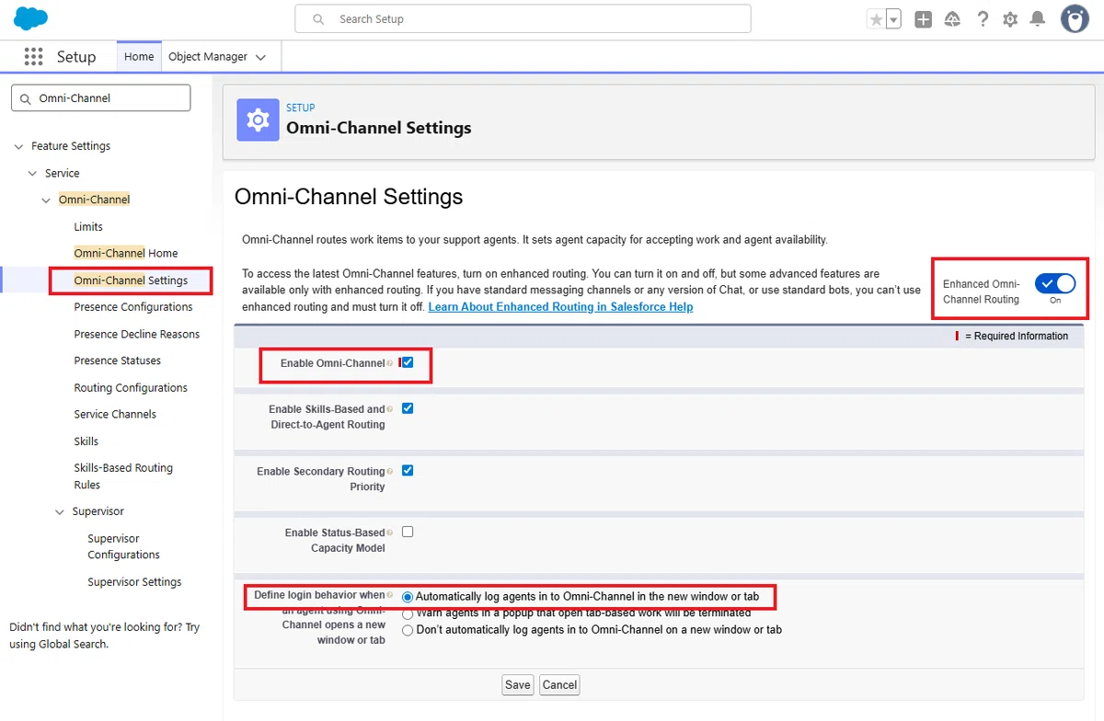Open Service Channels in the sidebar
Screen dimensions: 1104x721
point(115,414)
